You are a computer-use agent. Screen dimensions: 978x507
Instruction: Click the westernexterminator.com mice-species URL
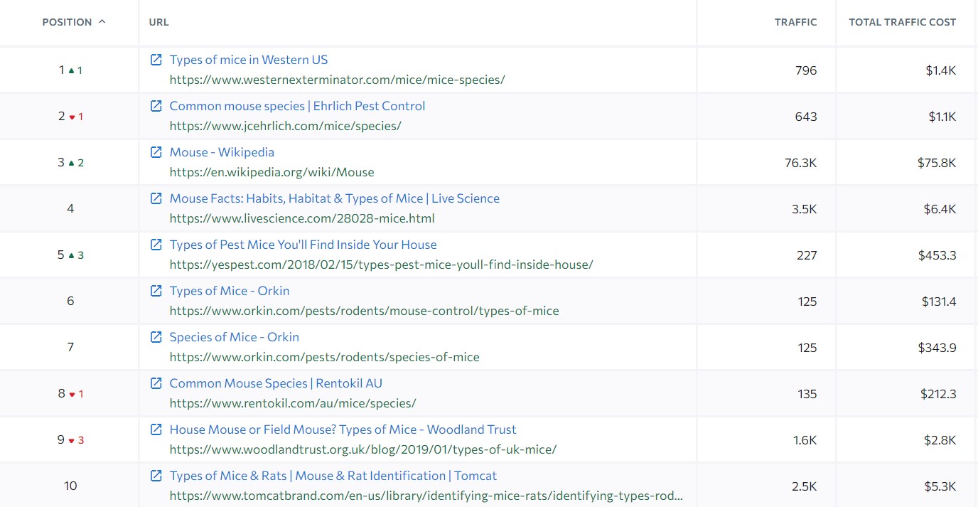338,80
